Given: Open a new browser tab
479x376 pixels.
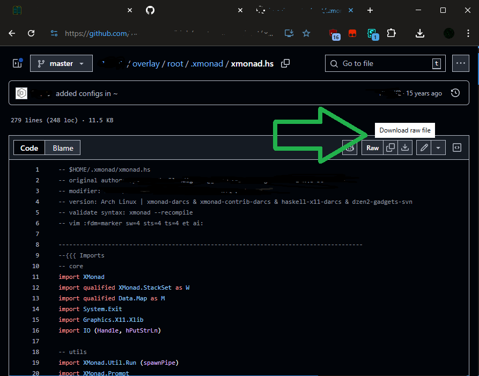Looking at the screenshot, I should click(370, 10).
